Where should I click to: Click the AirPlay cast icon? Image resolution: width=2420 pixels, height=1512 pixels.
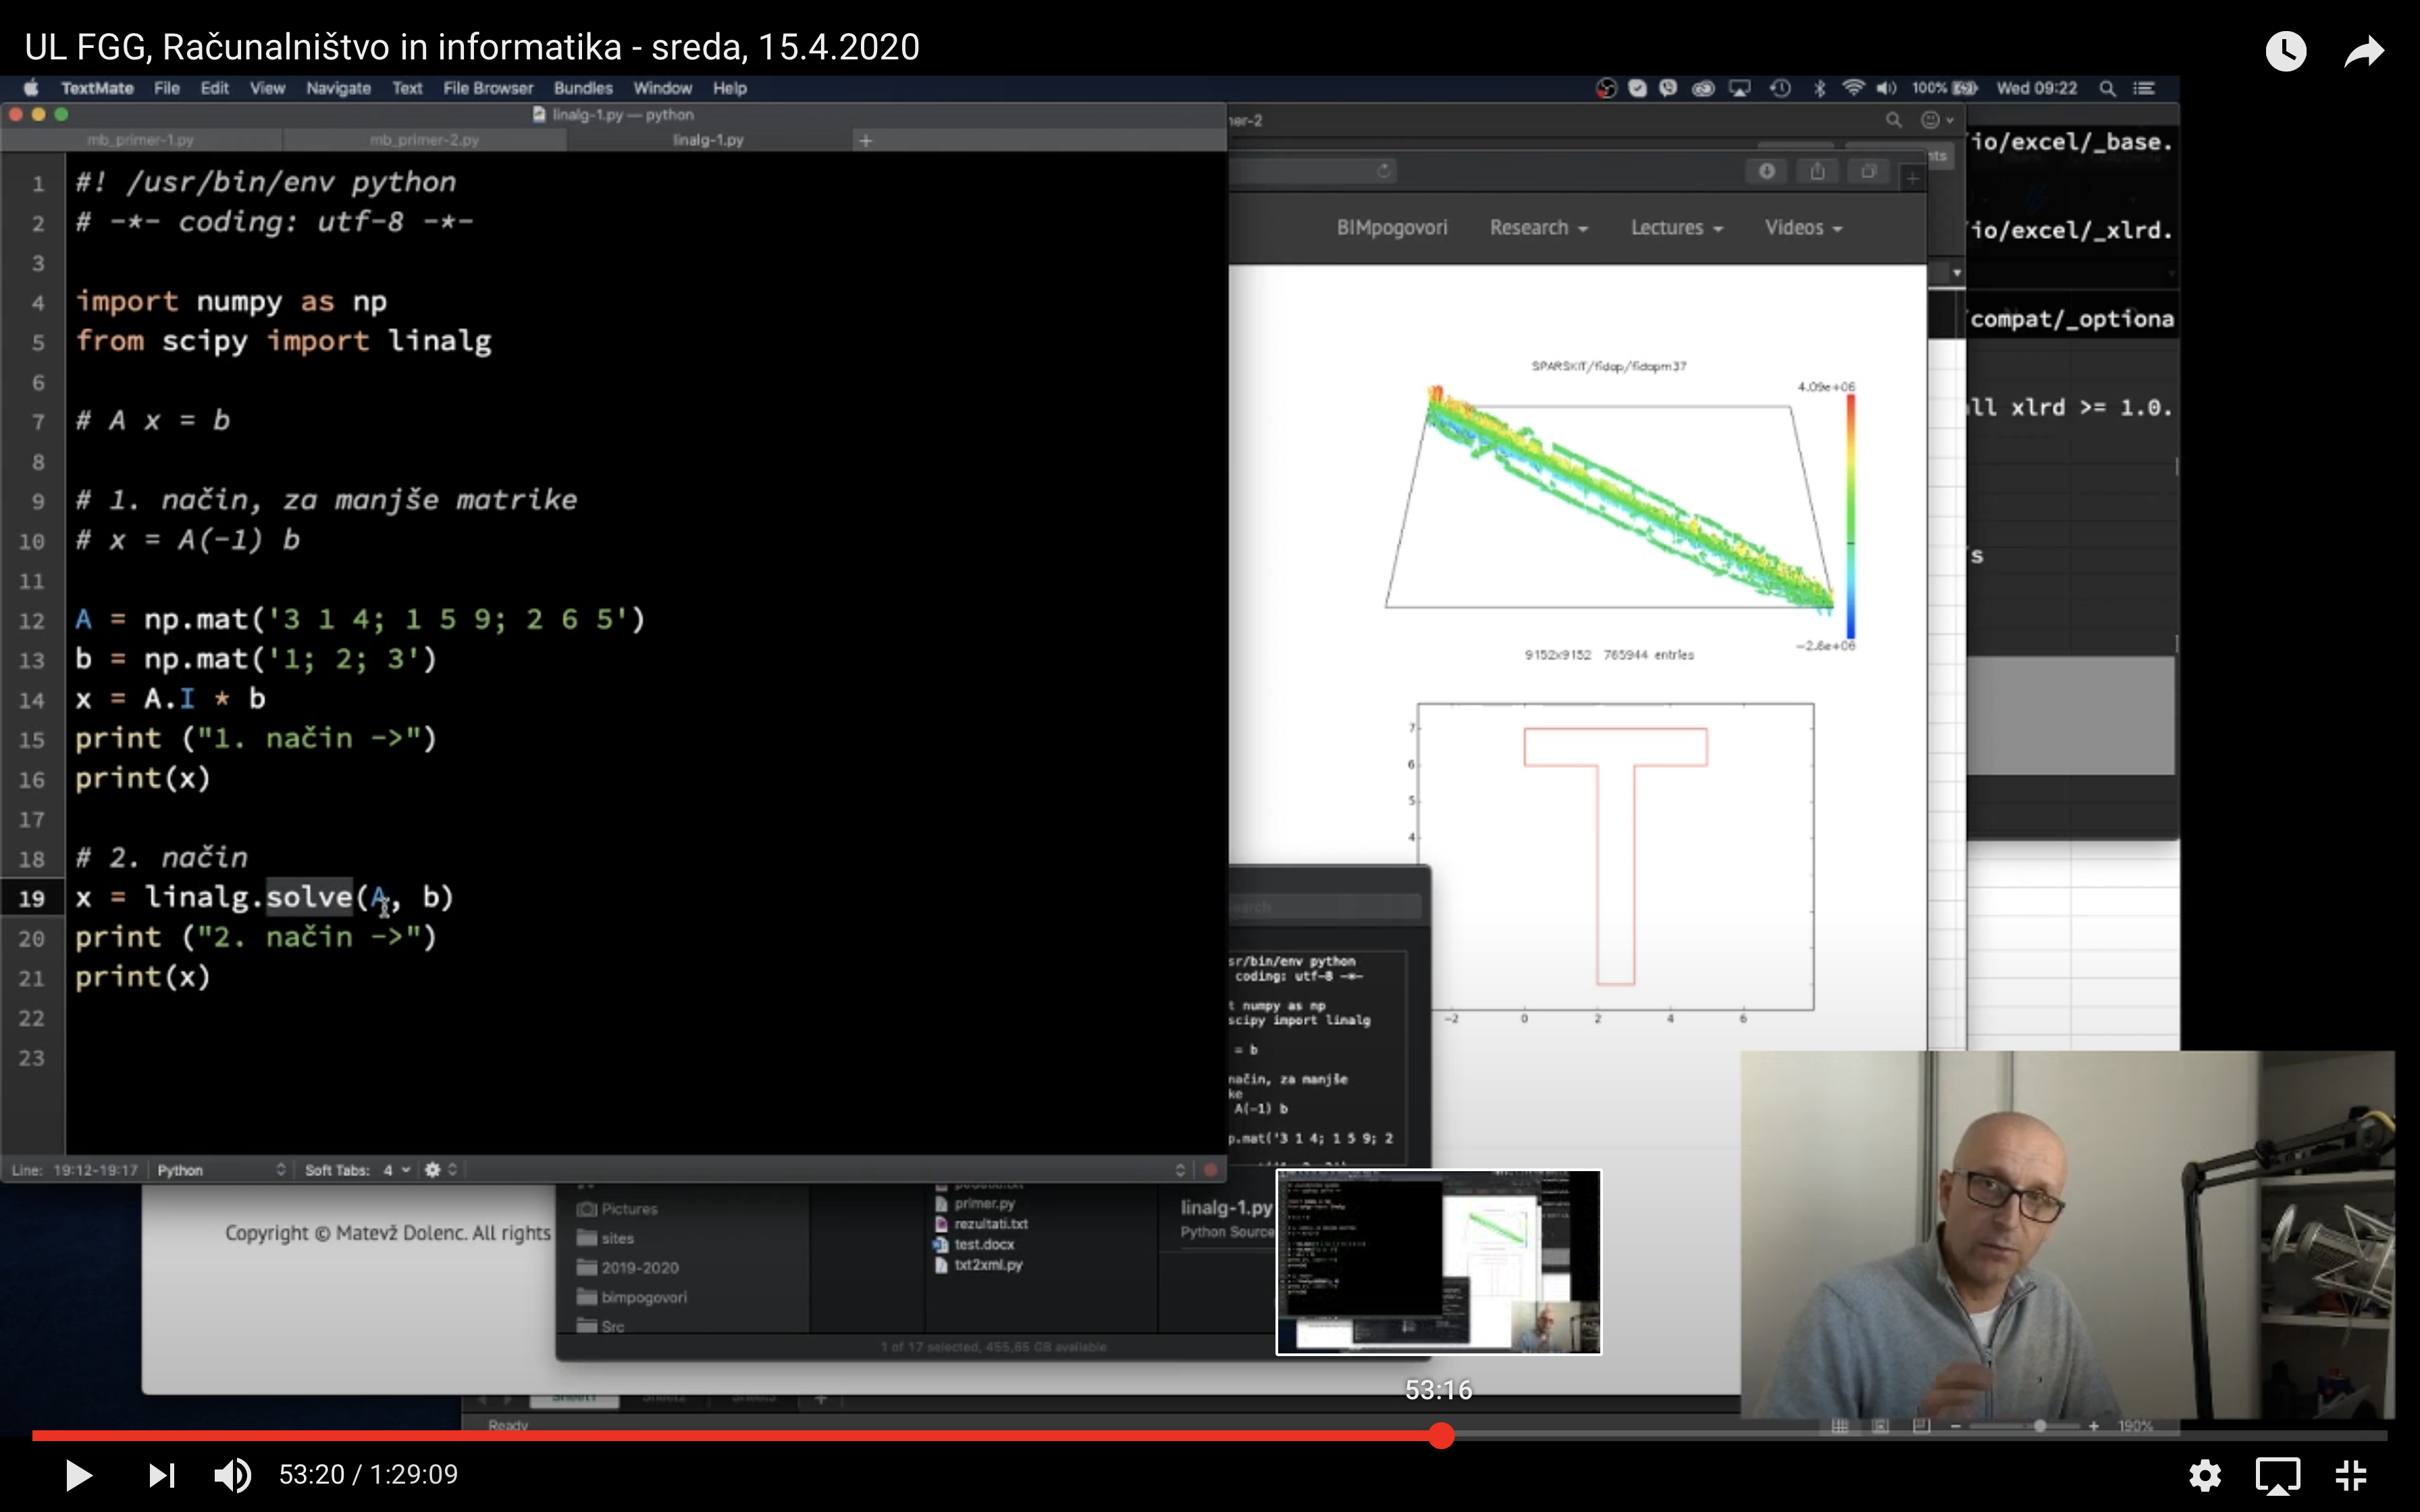pyautogui.click(x=2277, y=1475)
